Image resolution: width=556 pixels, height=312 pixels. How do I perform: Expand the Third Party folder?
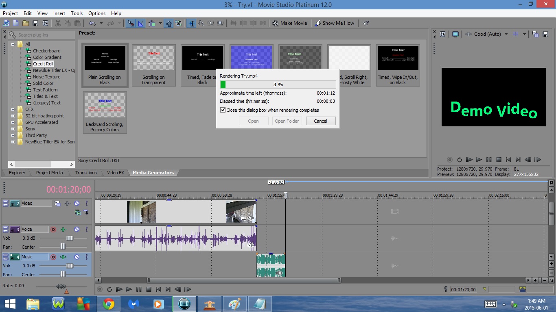(13, 135)
